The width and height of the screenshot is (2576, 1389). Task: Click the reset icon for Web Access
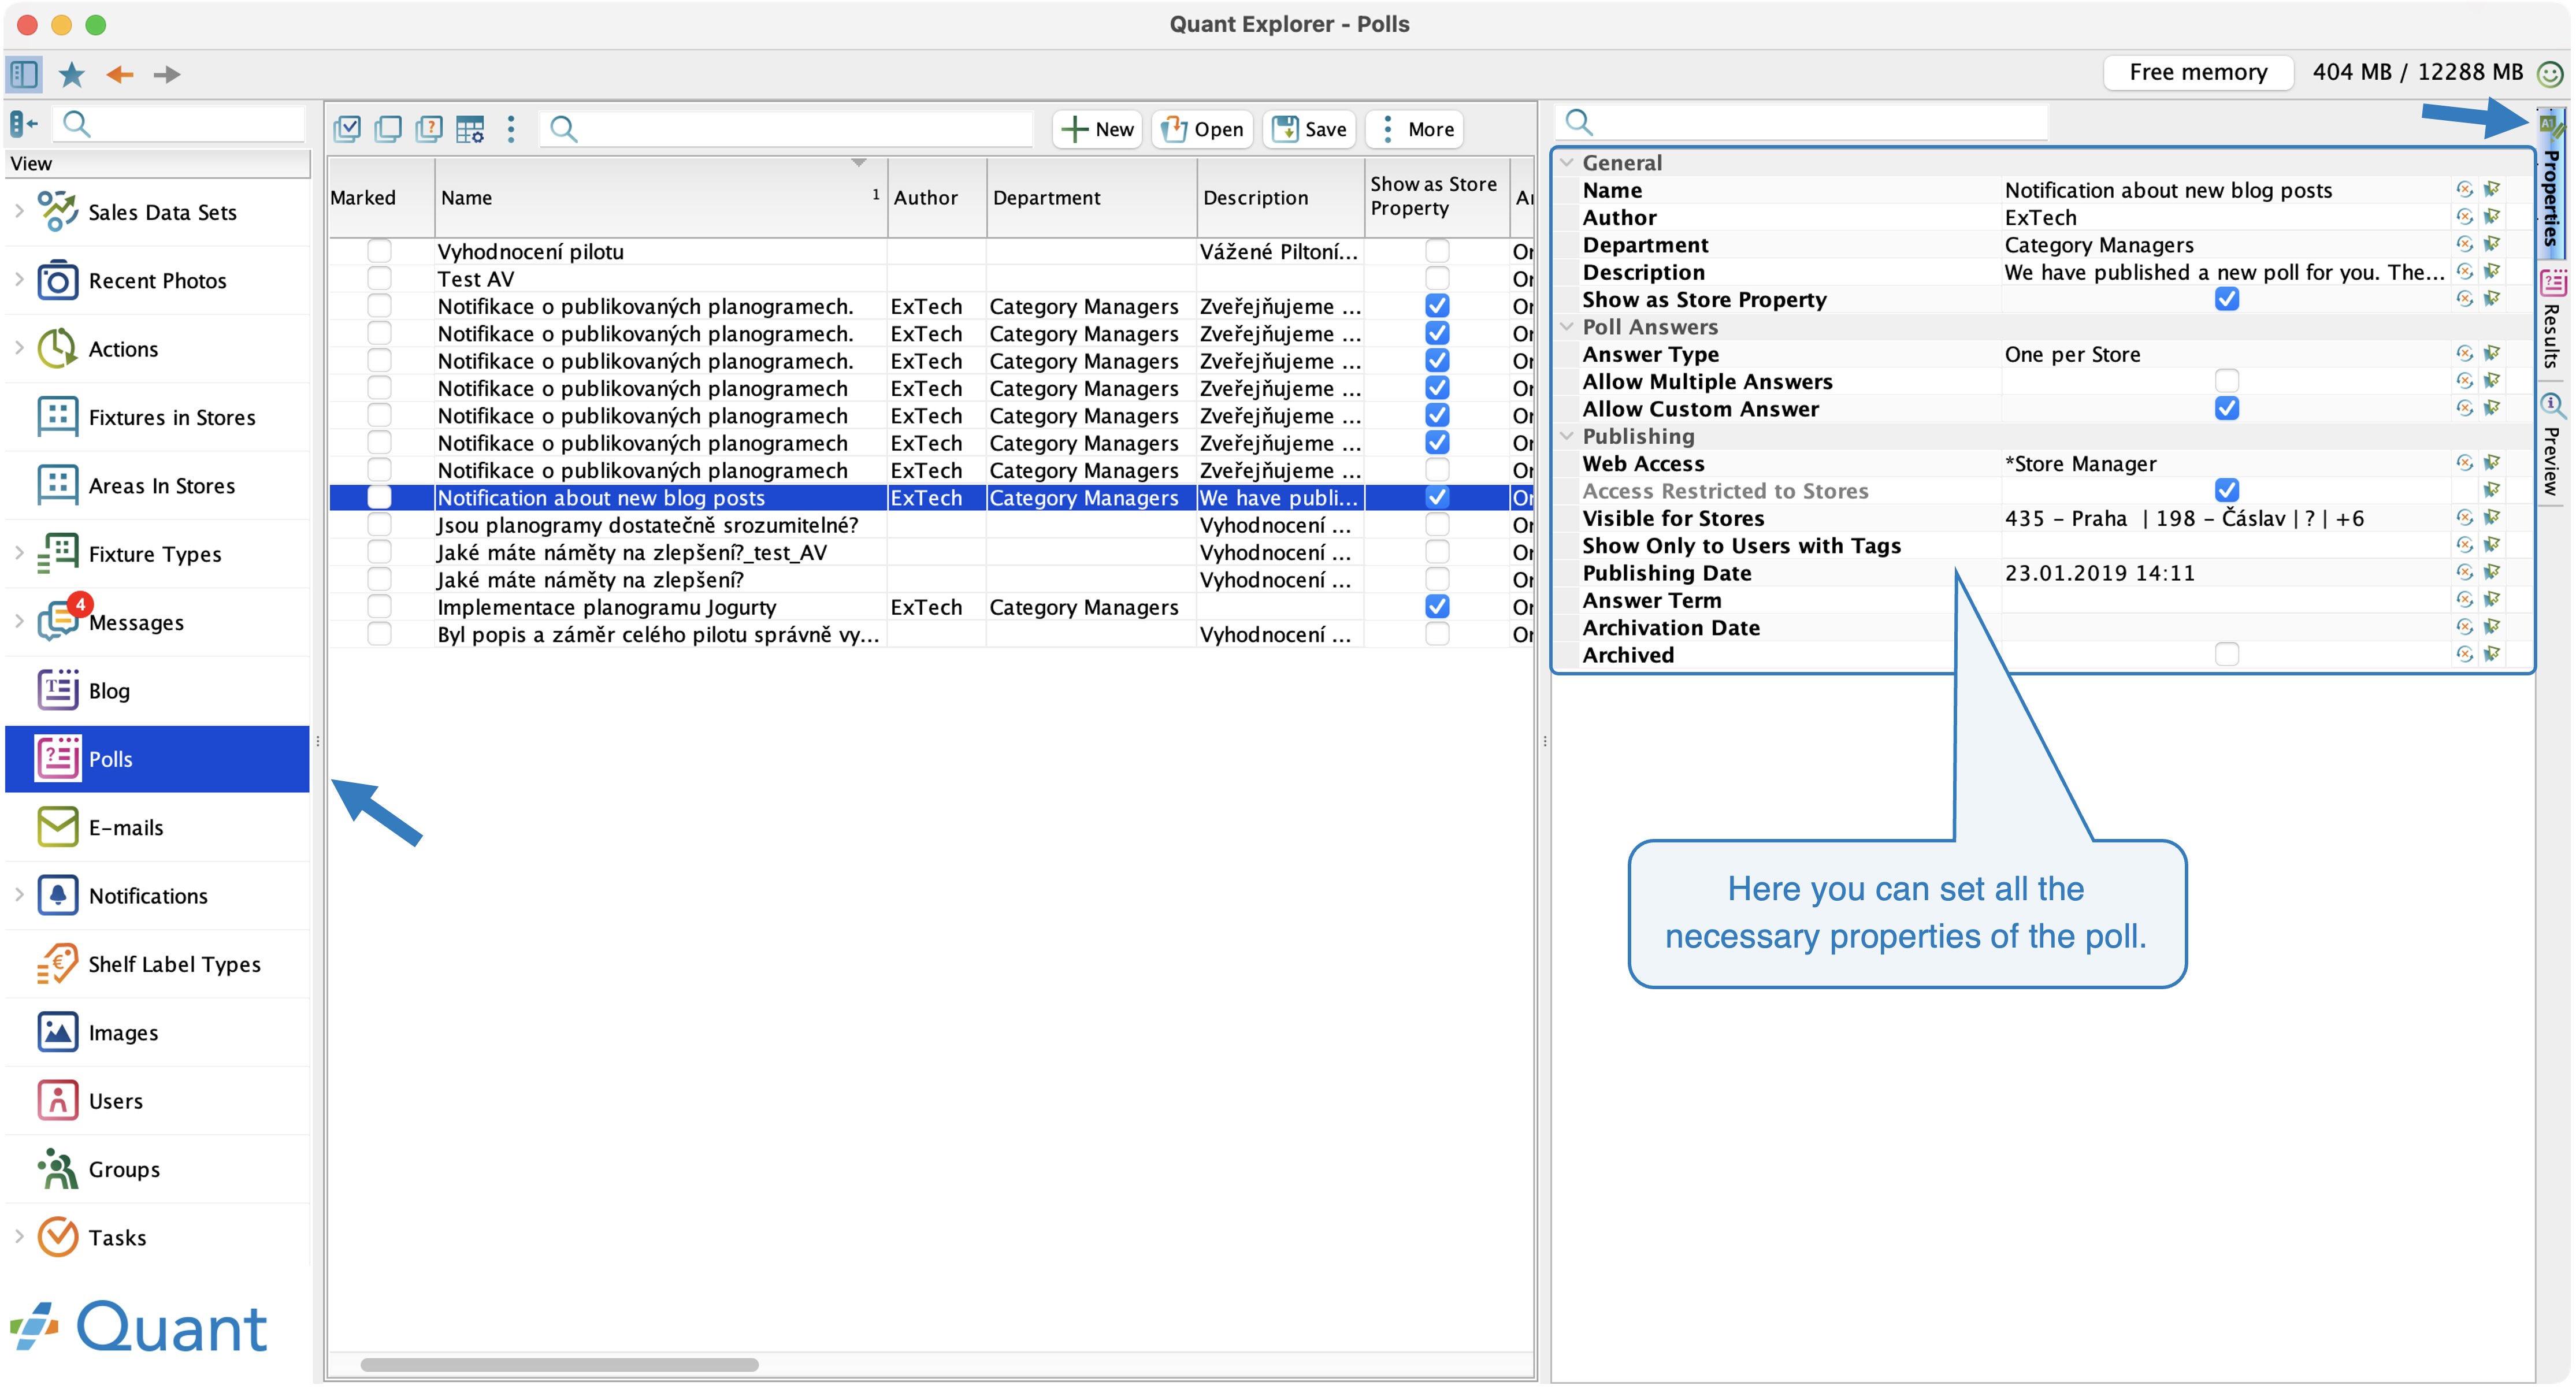[2464, 463]
